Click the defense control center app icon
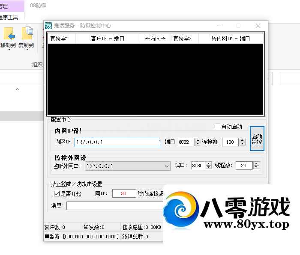Viewport: 300px width, 255px height. pos(48,26)
